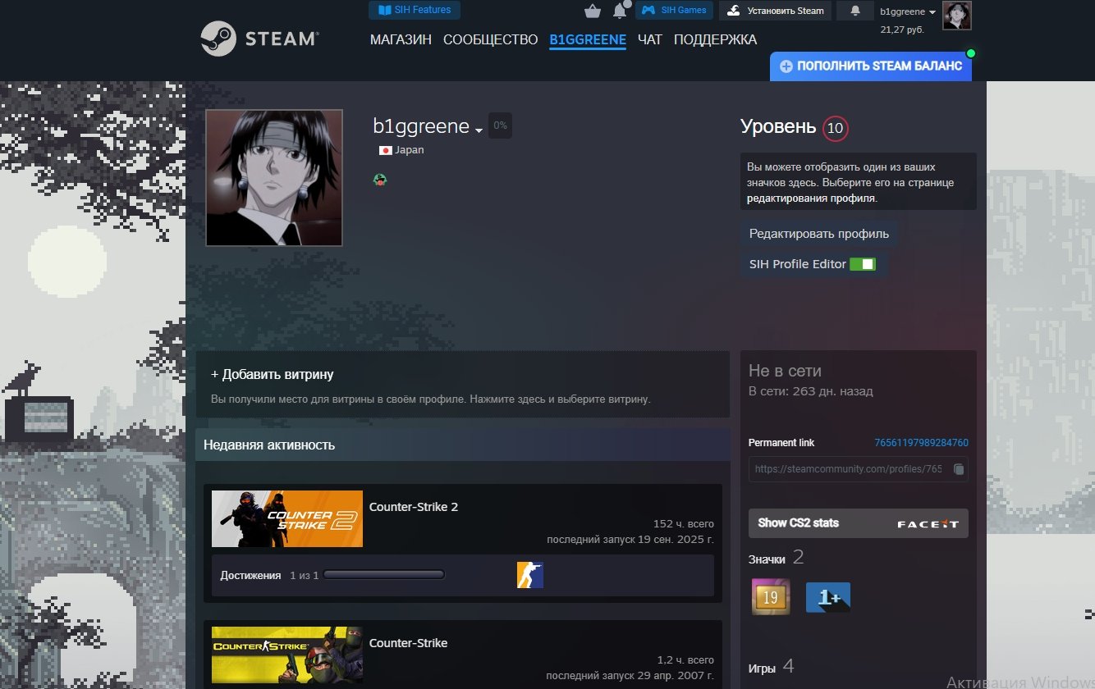The image size is (1095, 689).
Task: Open Counter-Strike game banner image
Action: pos(287,655)
